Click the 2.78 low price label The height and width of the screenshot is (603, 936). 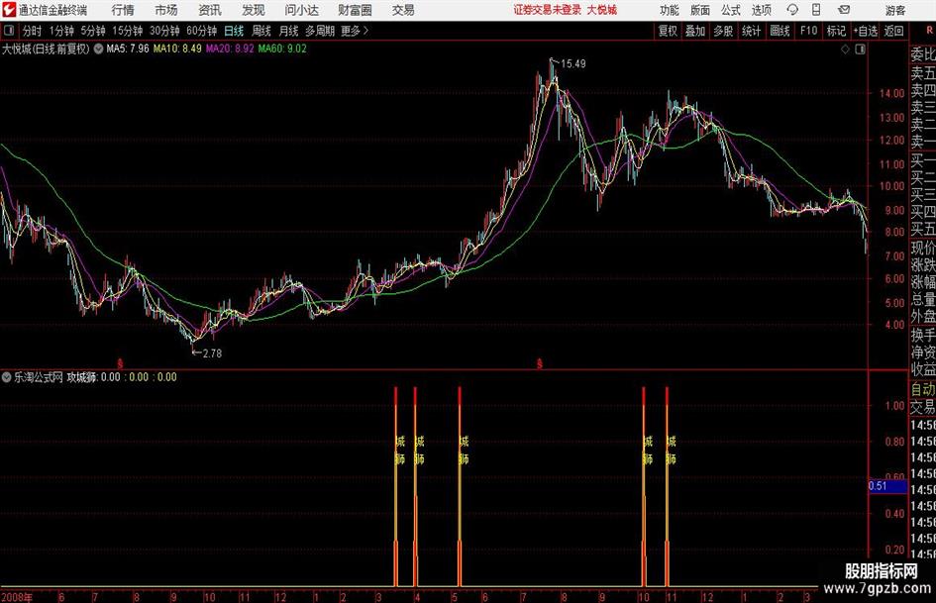pos(212,353)
